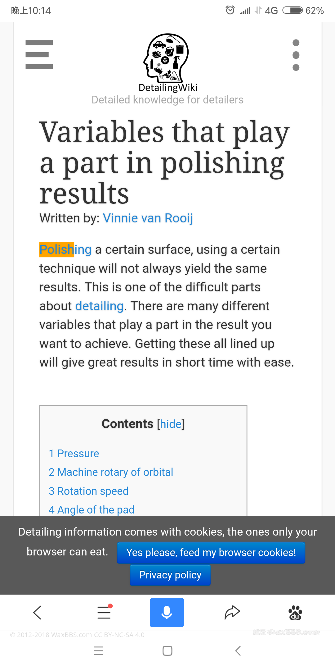The width and height of the screenshot is (335, 671).
Task: Open the hamburger navigation menu
Action: pyautogui.click(x=39, y=55)
